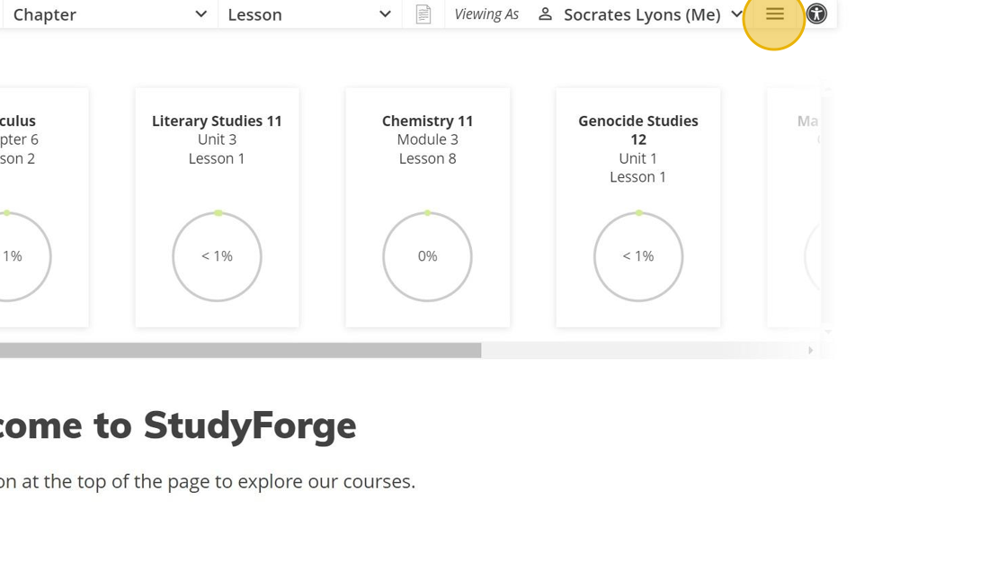1007x563 pixels.
Task: Open the faded course card starting with "Ma"
Action: 796,207
